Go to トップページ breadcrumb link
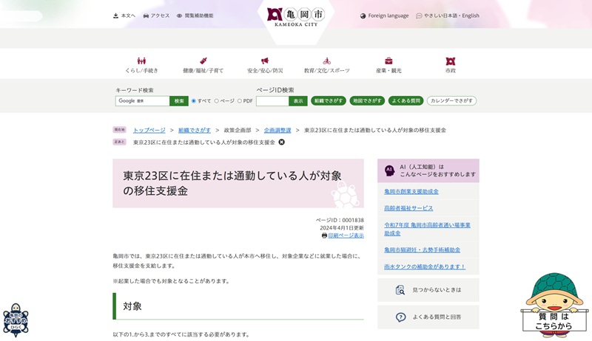 pyautogui.click(x=149, y=130)
